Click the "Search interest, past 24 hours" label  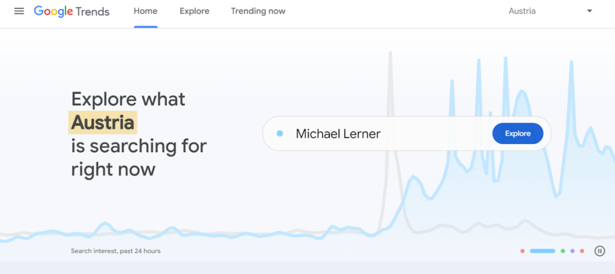click(115, 251)
